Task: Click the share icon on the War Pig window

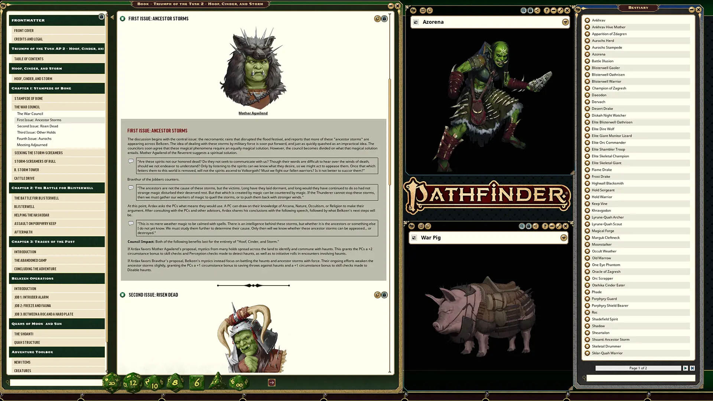Action: 536,226
